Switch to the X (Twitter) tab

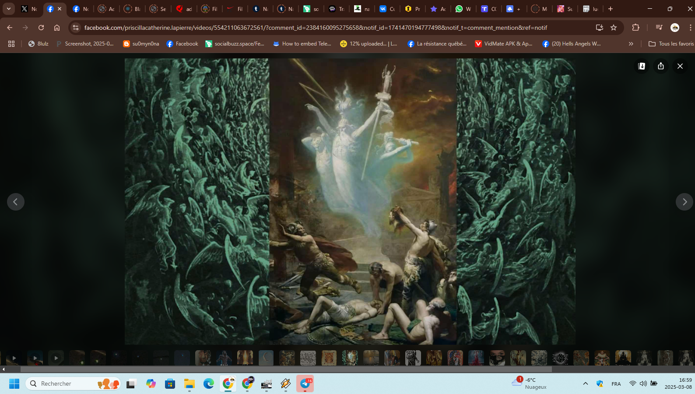(x=29, y=9)
